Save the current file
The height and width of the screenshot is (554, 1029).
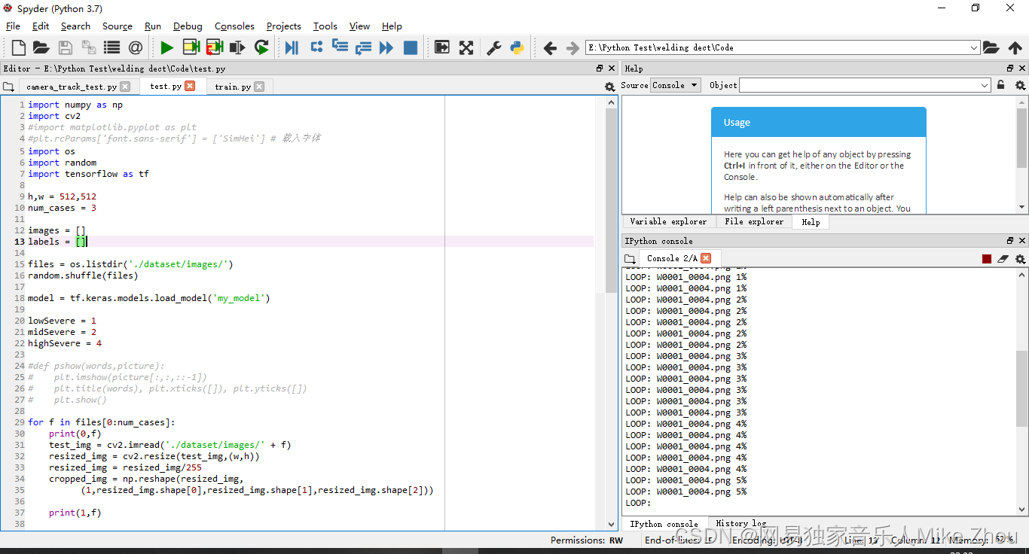tap(65, 47)
